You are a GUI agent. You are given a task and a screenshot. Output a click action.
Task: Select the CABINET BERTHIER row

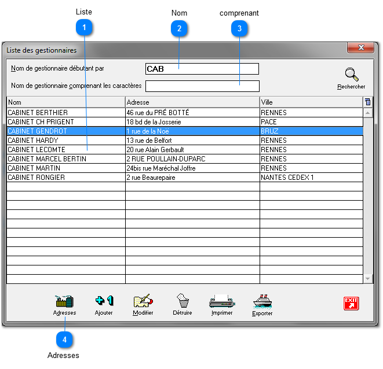click(65, 113)
